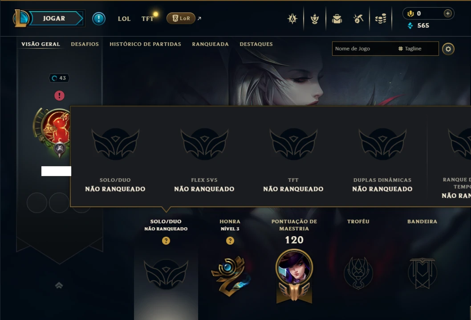Open the Store coins icon
Screen dimensions: 471x320
pos(381,19)
